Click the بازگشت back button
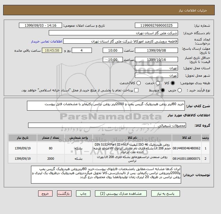 [64, 193]
